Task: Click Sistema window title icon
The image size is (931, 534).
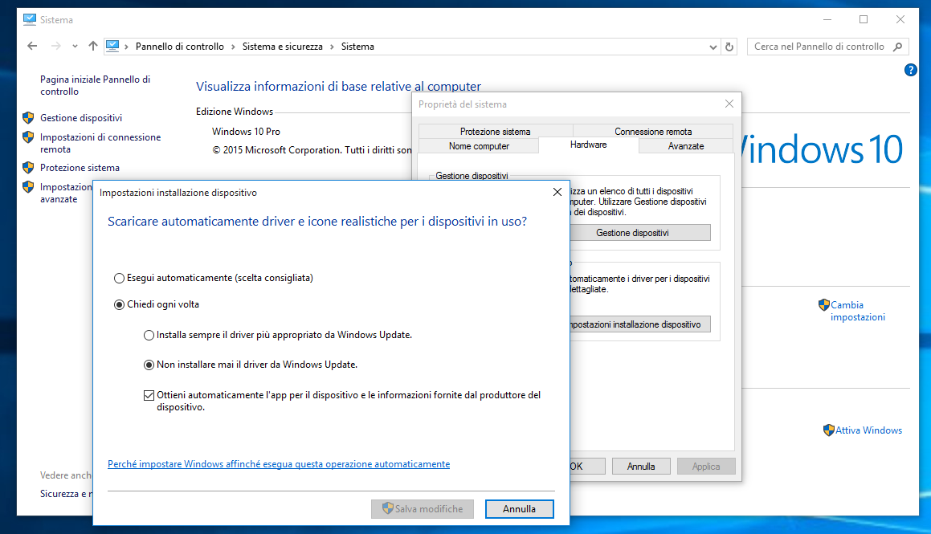Action: 29,19
